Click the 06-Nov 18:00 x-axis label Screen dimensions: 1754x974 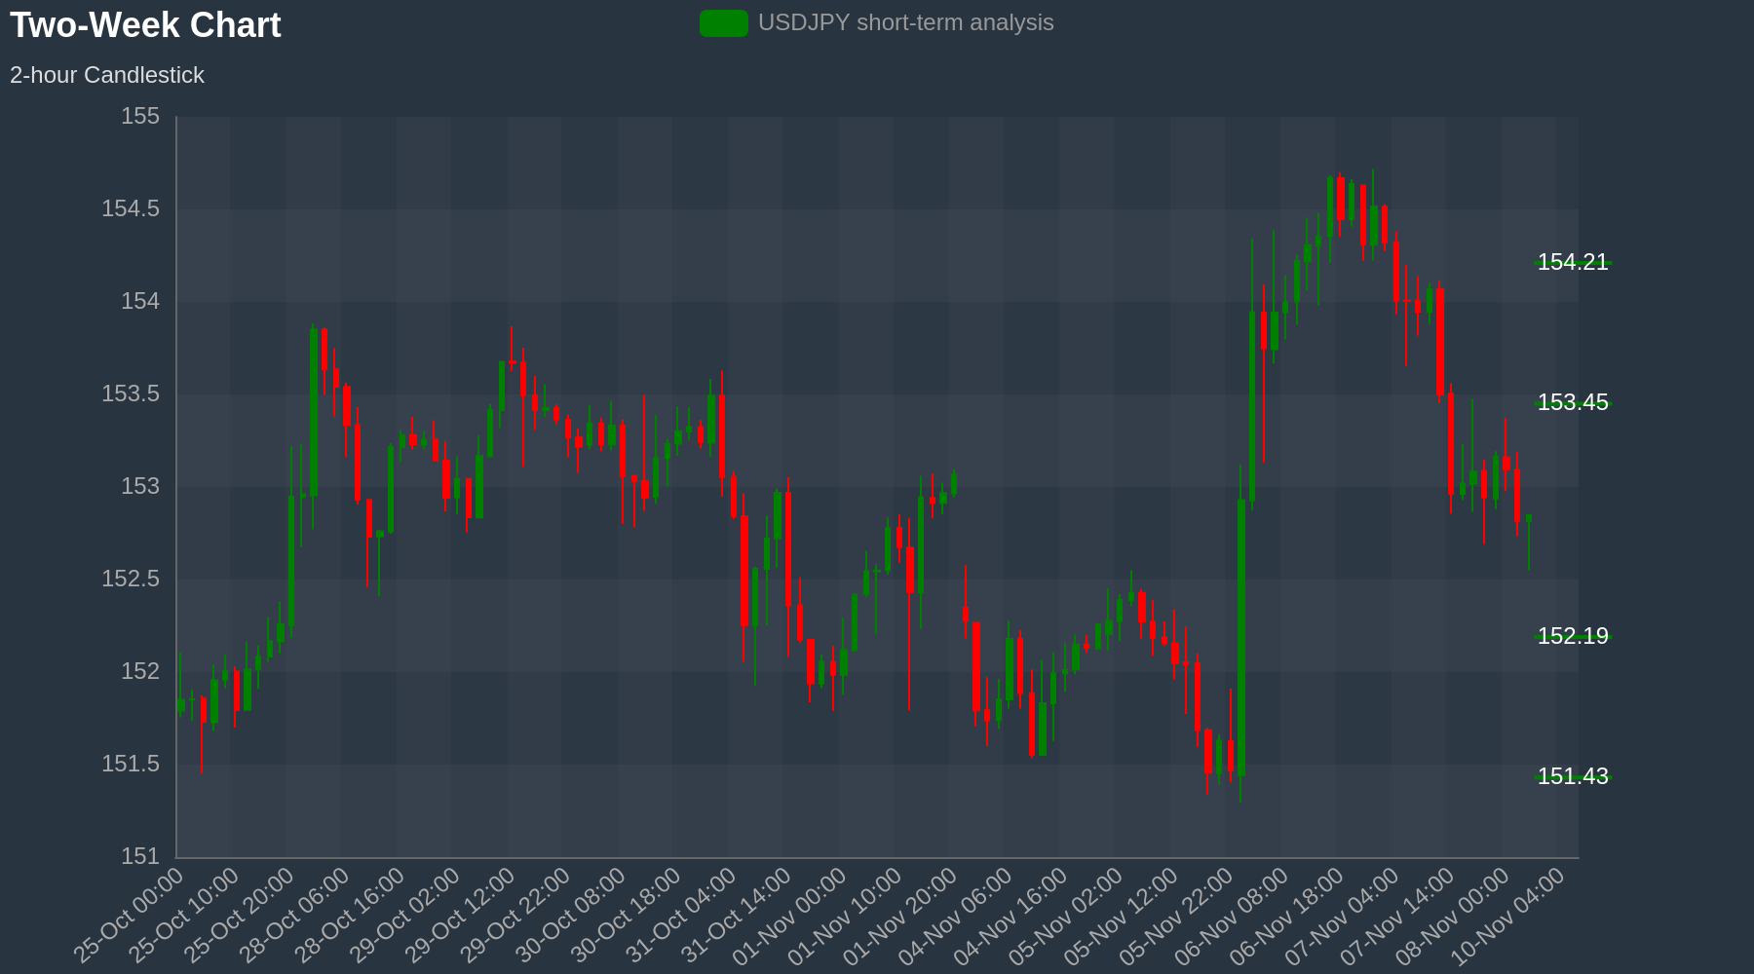point(1288,917)
